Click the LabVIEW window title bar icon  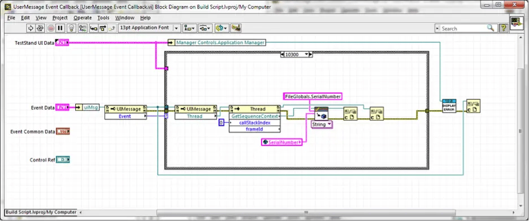pos(8,7)
